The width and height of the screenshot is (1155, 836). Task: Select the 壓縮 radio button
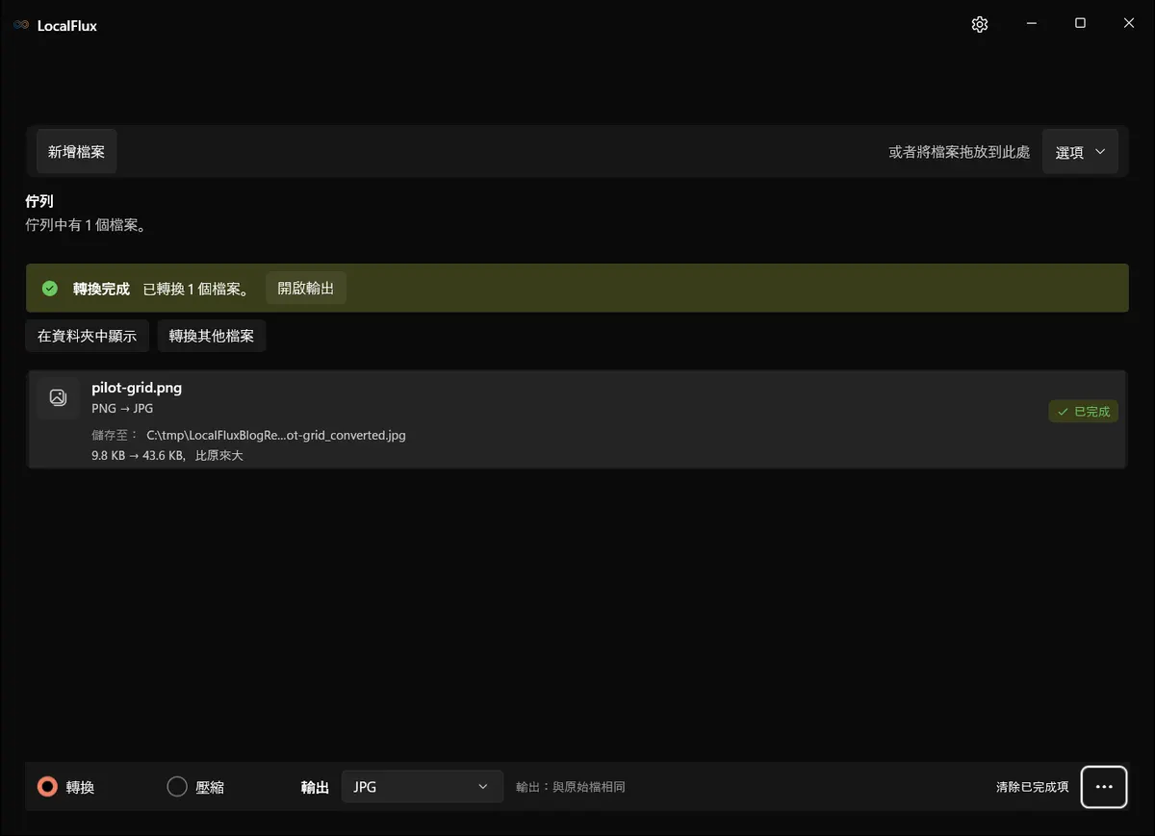[x=177, y=787]
